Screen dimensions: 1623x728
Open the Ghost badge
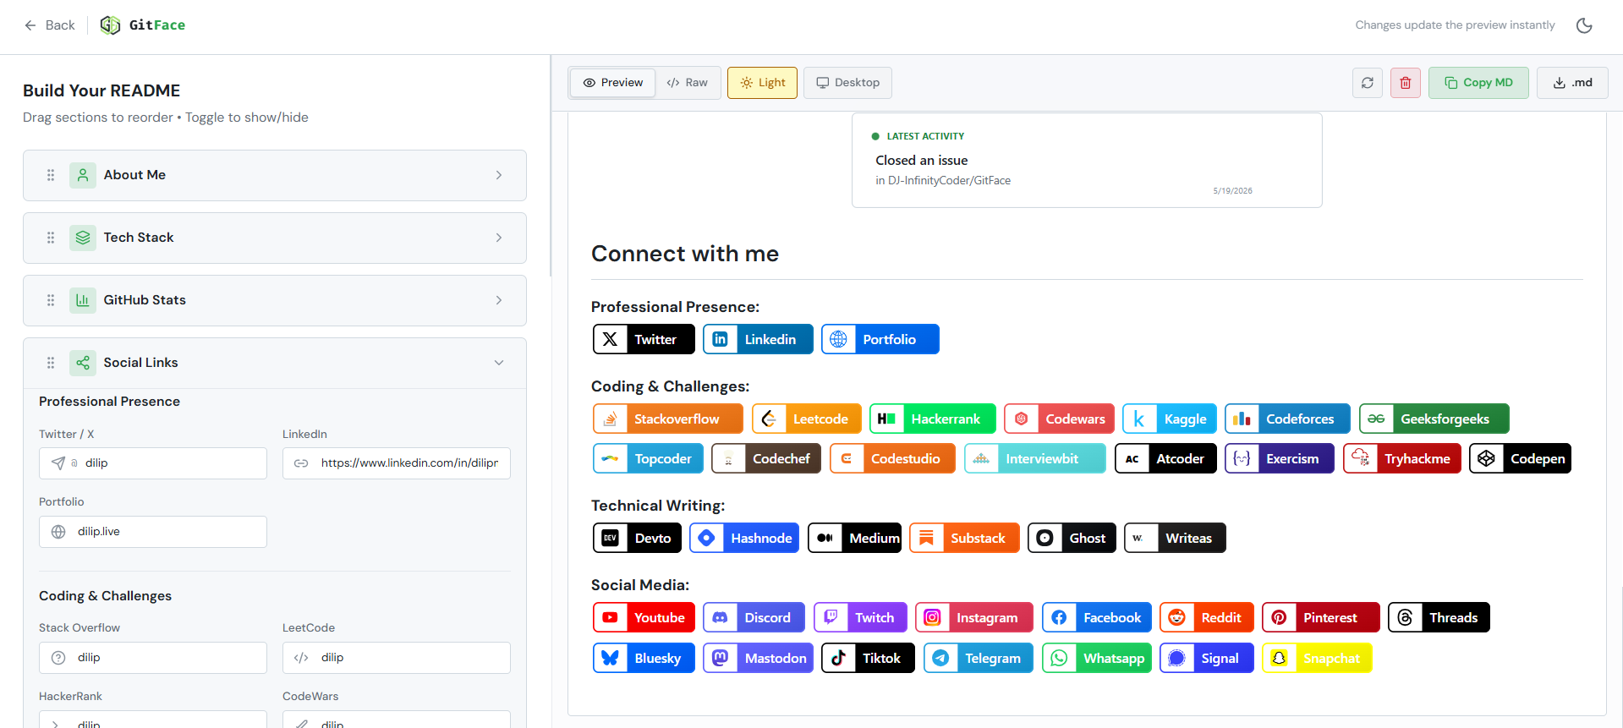coord(1072,538)
